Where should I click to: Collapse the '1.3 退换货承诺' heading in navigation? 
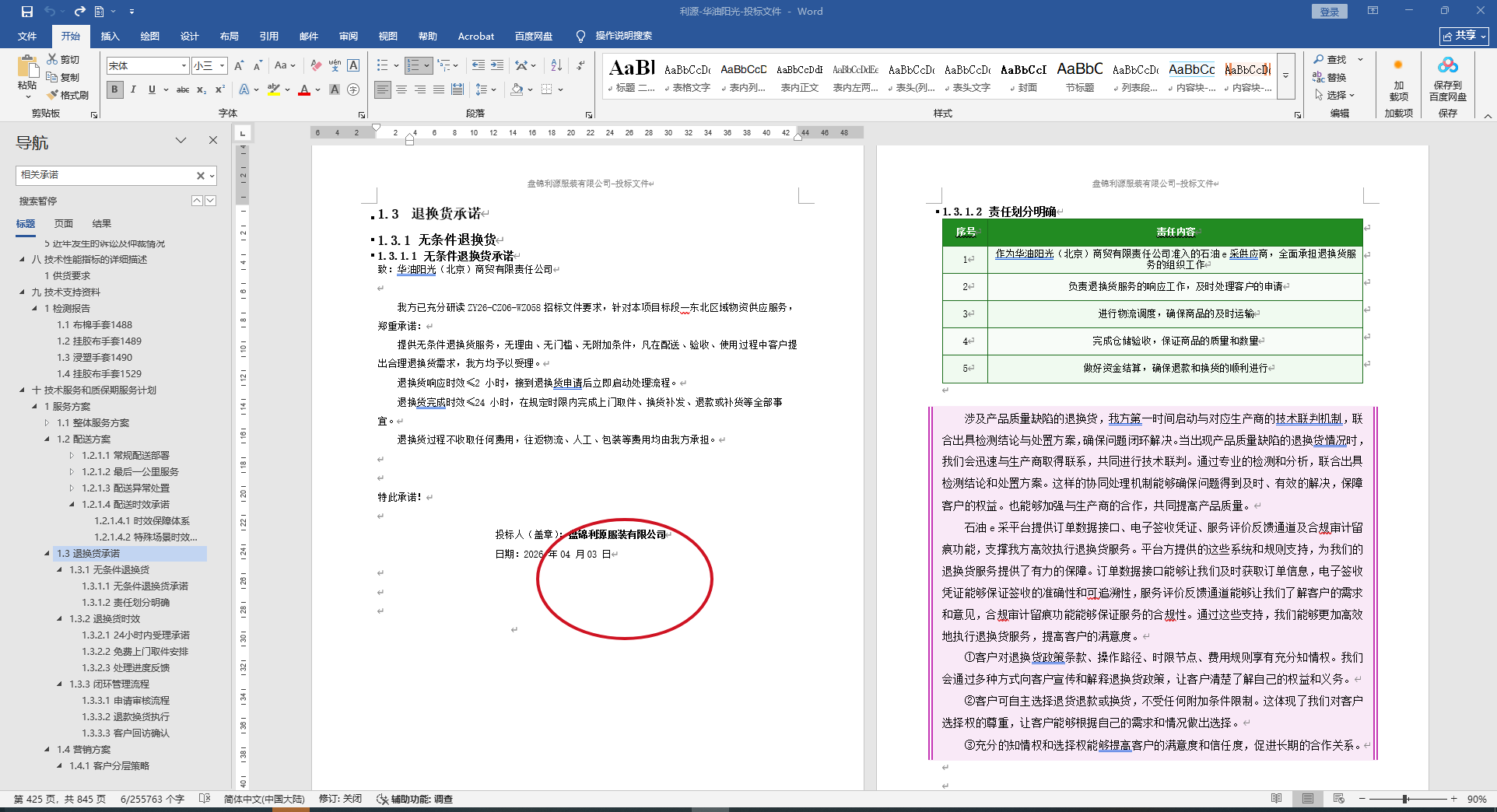tap(47, 554)
